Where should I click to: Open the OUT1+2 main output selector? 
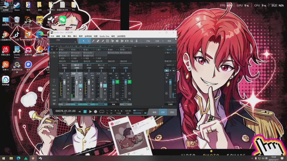click(170, 65)
